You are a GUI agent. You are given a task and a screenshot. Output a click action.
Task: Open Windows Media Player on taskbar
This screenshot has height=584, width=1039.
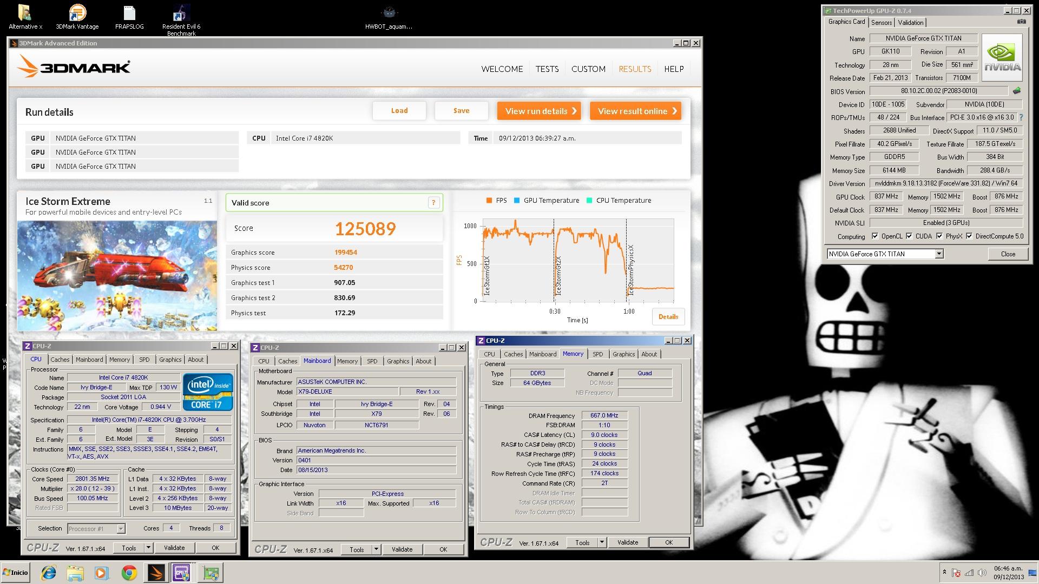point(101,573)
